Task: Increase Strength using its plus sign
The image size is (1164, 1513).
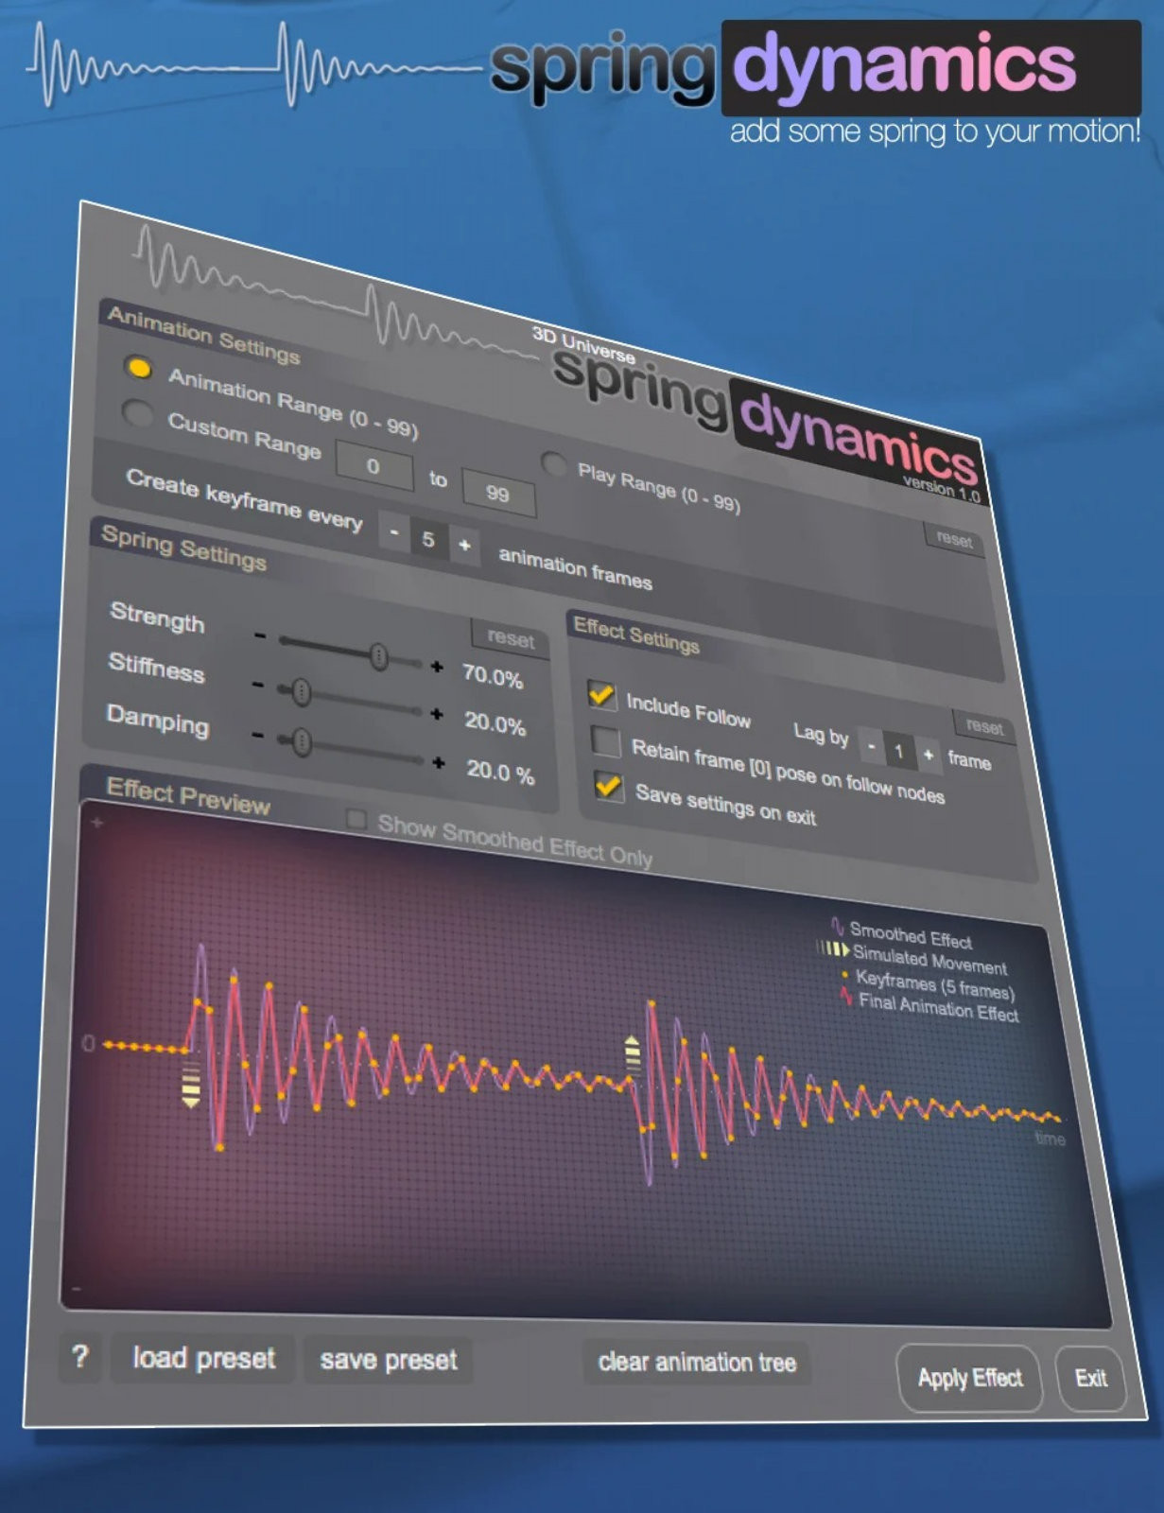Action: (436, 667)
